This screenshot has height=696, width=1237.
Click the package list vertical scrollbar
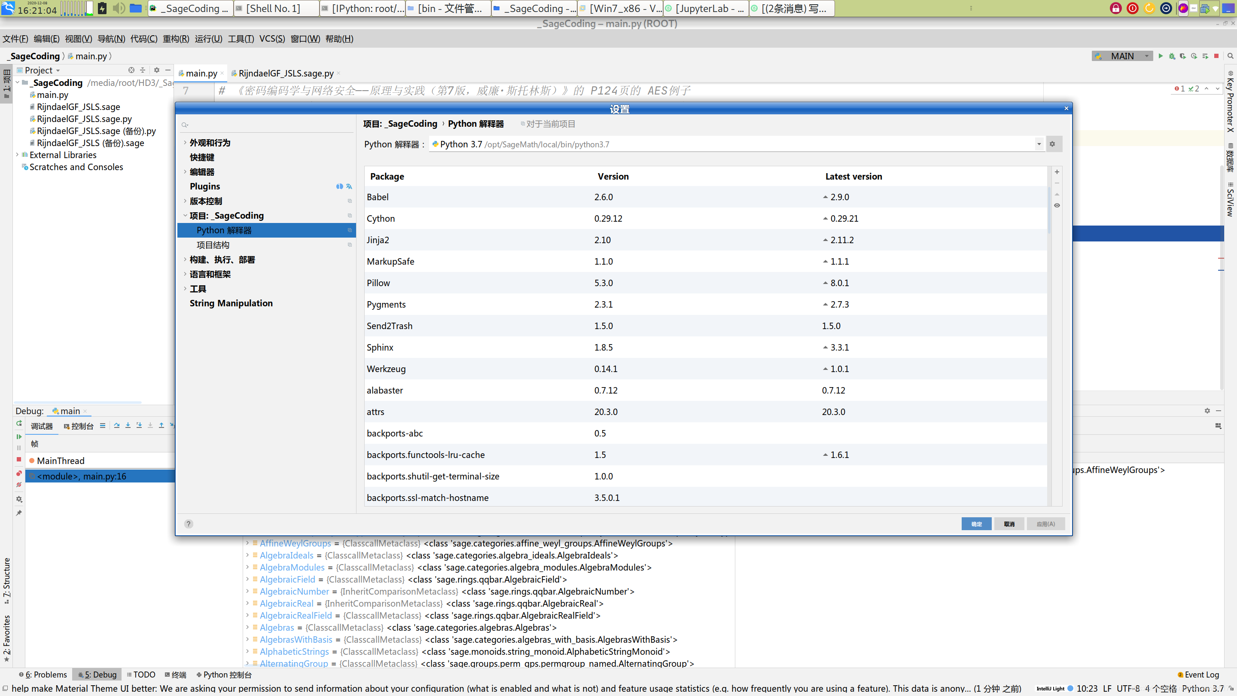tap(1049, 211)
